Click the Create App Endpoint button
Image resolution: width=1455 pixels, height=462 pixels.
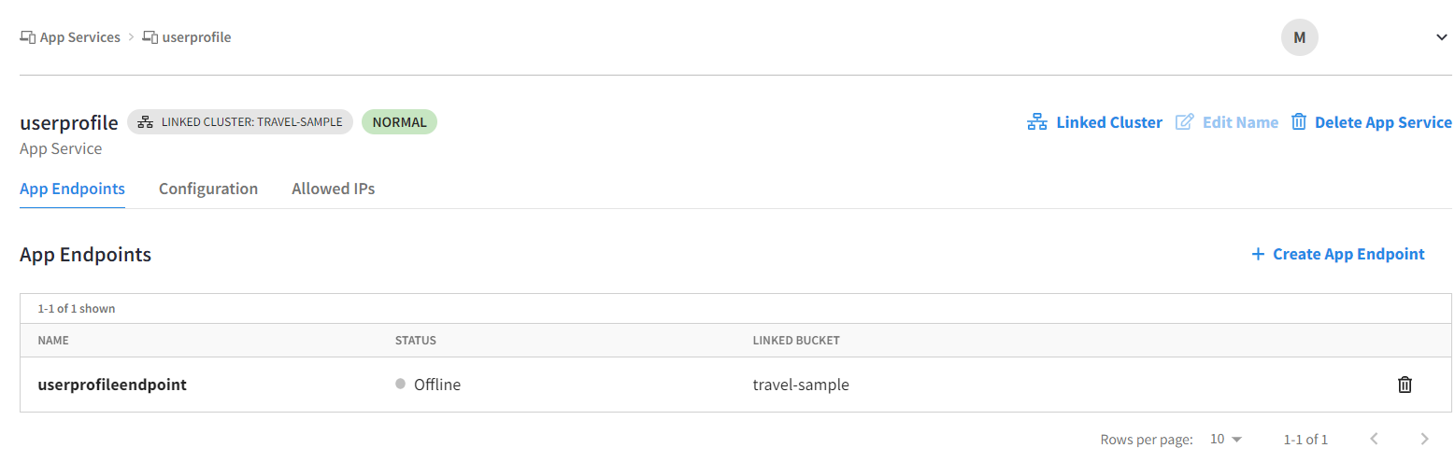coord(1348,254)
